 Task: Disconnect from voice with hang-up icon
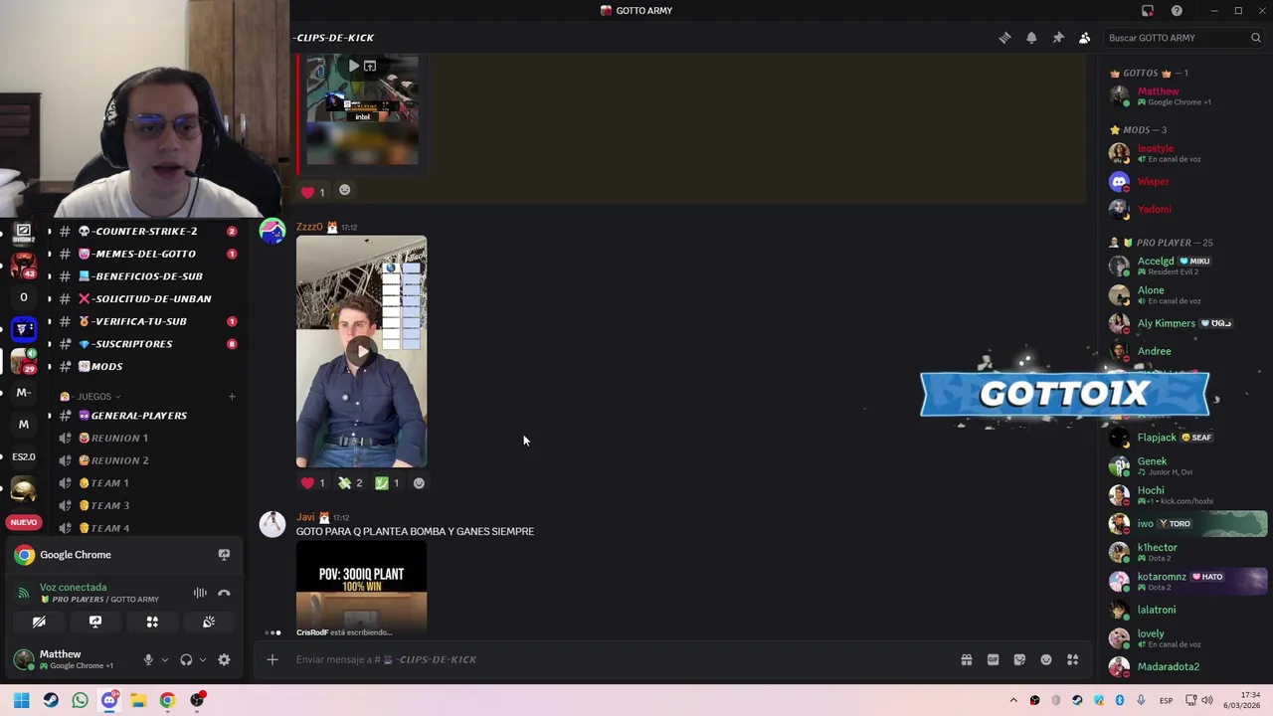point(224,593)
